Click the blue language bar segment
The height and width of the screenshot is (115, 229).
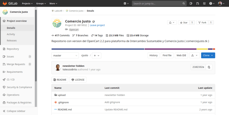pos(98,49)
